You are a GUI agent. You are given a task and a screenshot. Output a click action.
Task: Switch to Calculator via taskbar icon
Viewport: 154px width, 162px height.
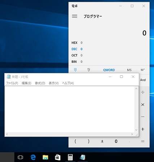click(x=70, y=157)
